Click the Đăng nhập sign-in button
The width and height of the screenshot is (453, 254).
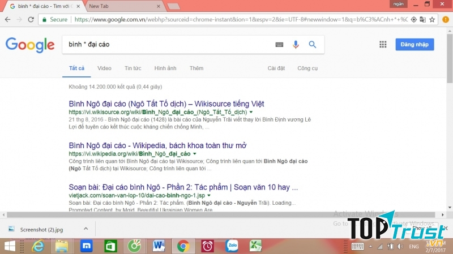tap(415, 45)
